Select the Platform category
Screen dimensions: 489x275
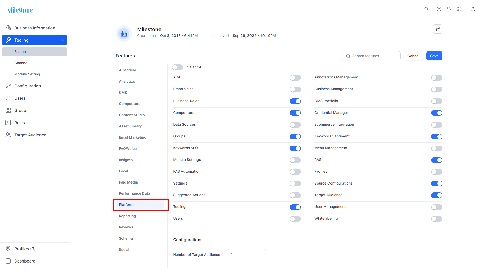(140, 205)
